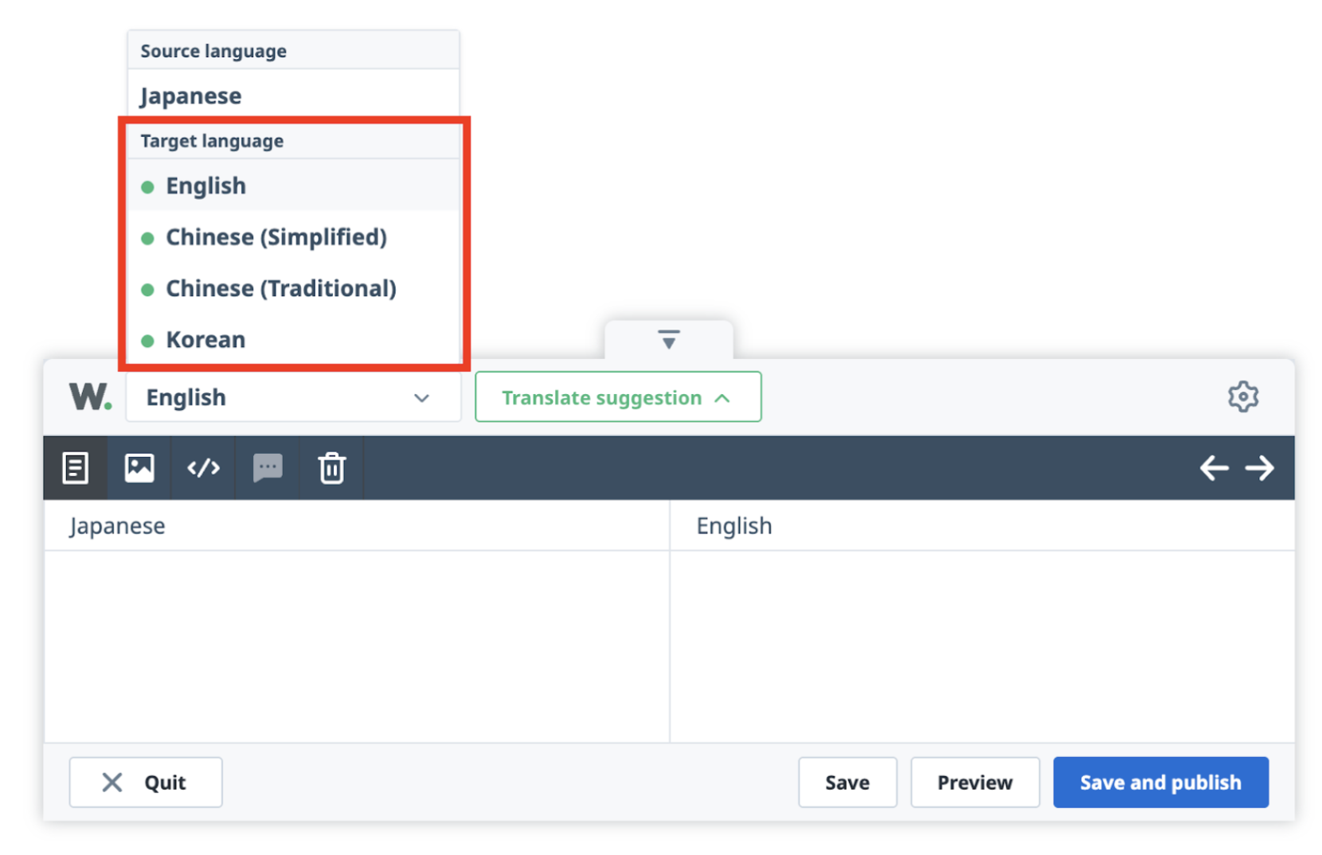Screen dimensions: 1322x855
Task: Click the Quit button
Action: pos(146,783)
